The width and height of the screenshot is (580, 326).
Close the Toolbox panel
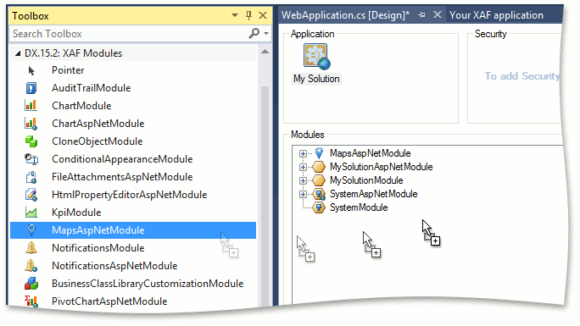[263, 15]
